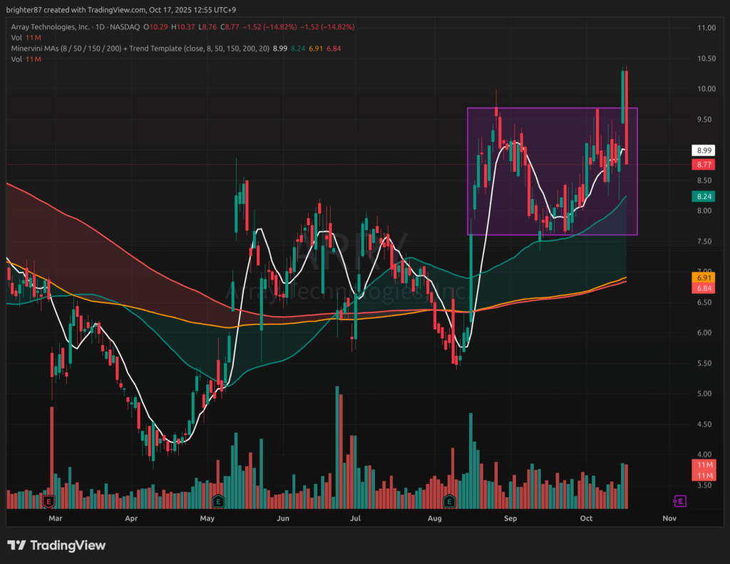The height and width of the screenshot is (564, 730).
Task: Click the Nov label on time axis
Action: 669,519
